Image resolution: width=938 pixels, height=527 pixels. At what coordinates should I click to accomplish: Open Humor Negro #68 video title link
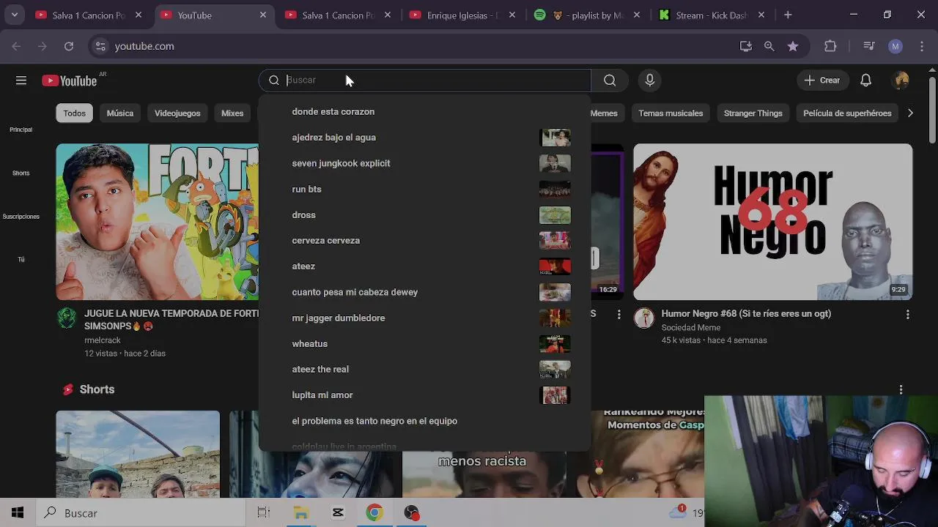tap(746, 314)
